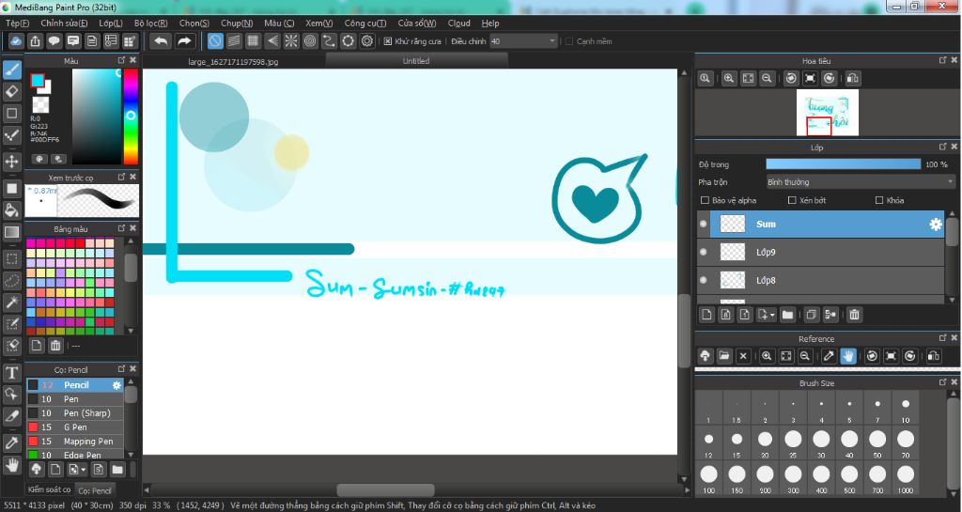962x512 pixels.
Task: Select the Hand tool
Action: 11,465
